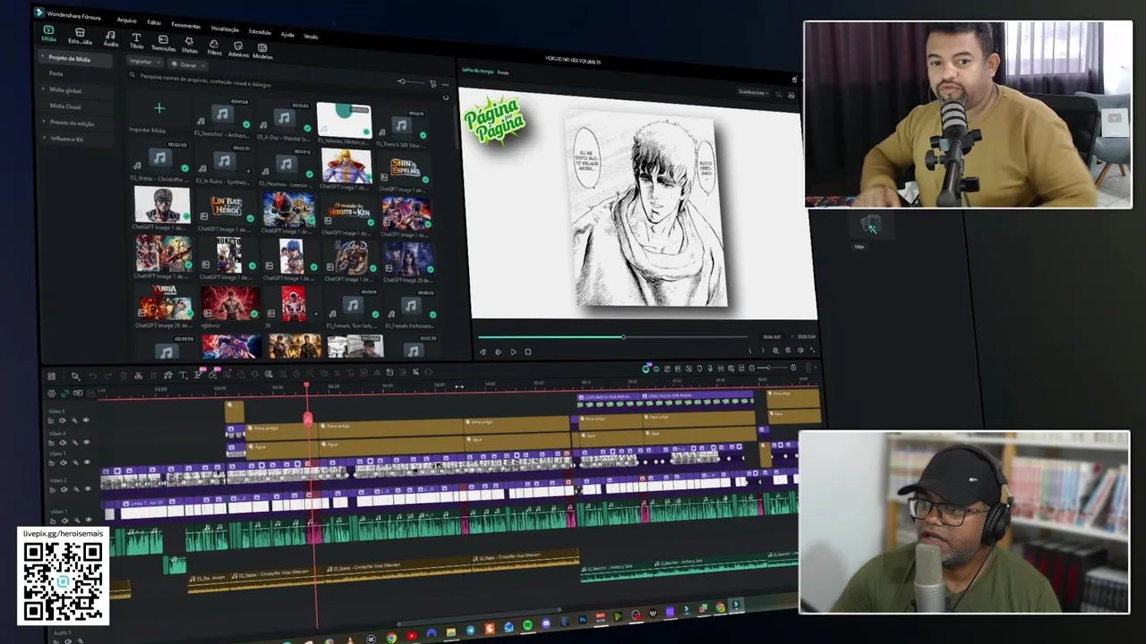Click the preview play button

point(513,352)
